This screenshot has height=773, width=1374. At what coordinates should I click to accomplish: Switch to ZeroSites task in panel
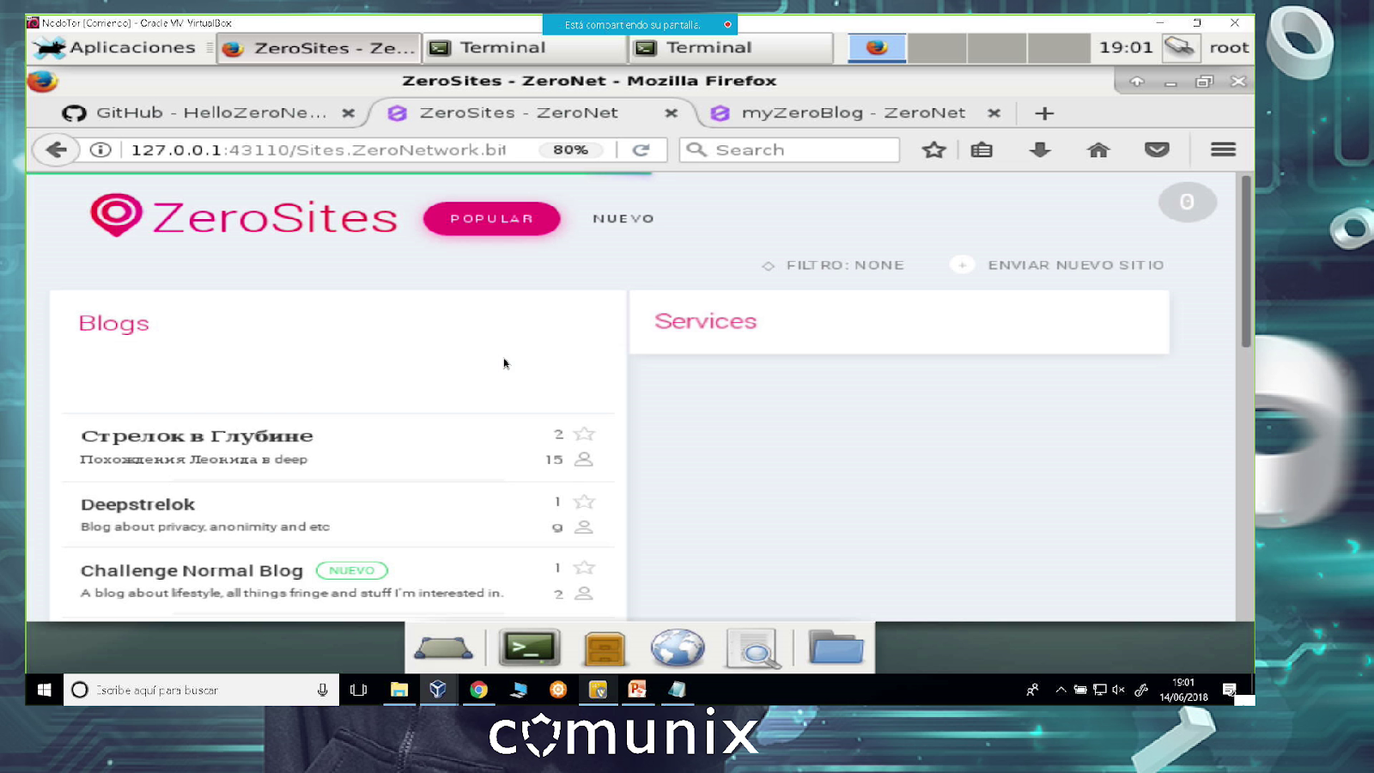[x=319, y=48]
